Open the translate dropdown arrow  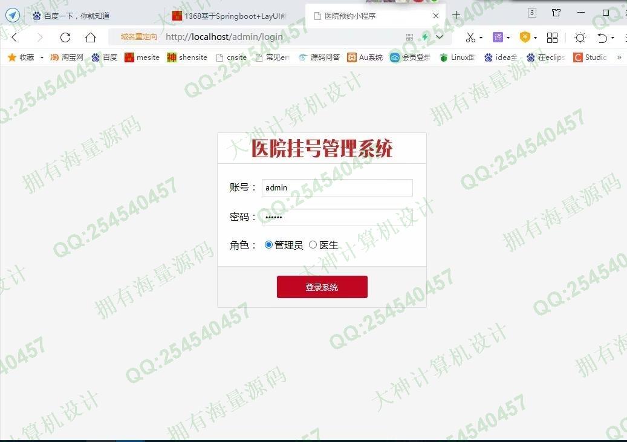click(508, 38)
